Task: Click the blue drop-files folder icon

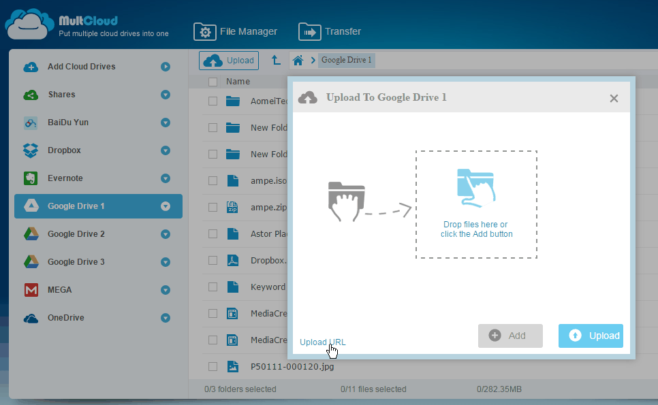Action: [476, 189]
